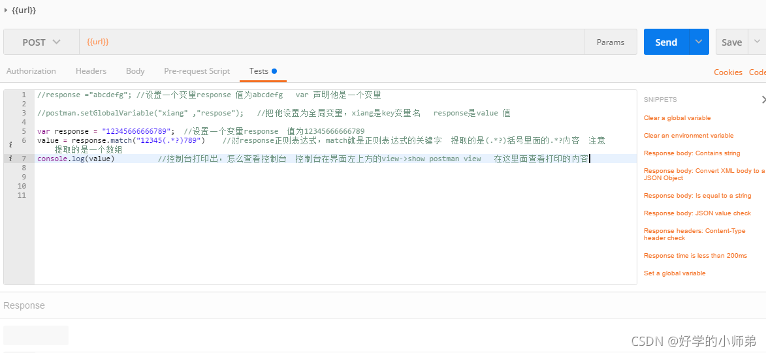This screenshot has width=766, height=353.
Task: Insert 'Response body: JSON value check' snippet
Action: pyautogui.click(x=697, y=213)
